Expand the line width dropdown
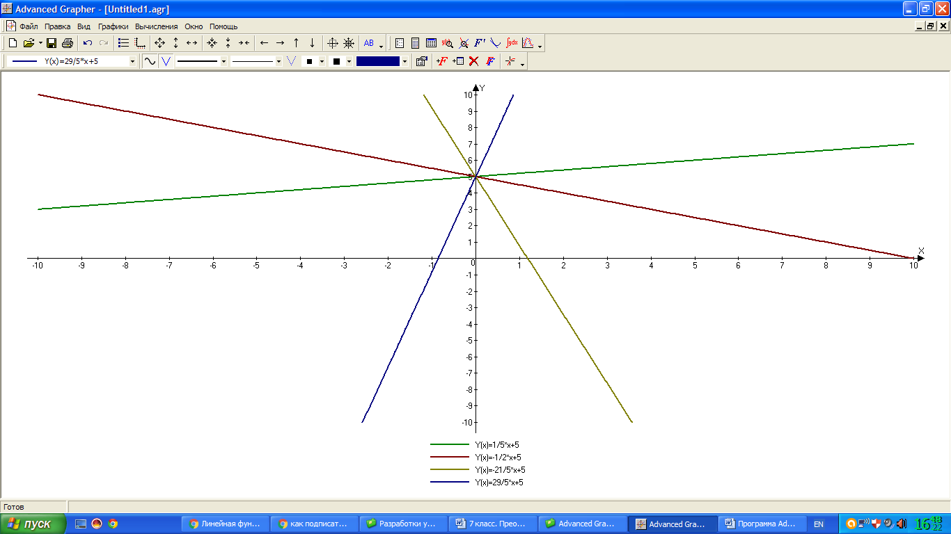 [x=223, y=61]
